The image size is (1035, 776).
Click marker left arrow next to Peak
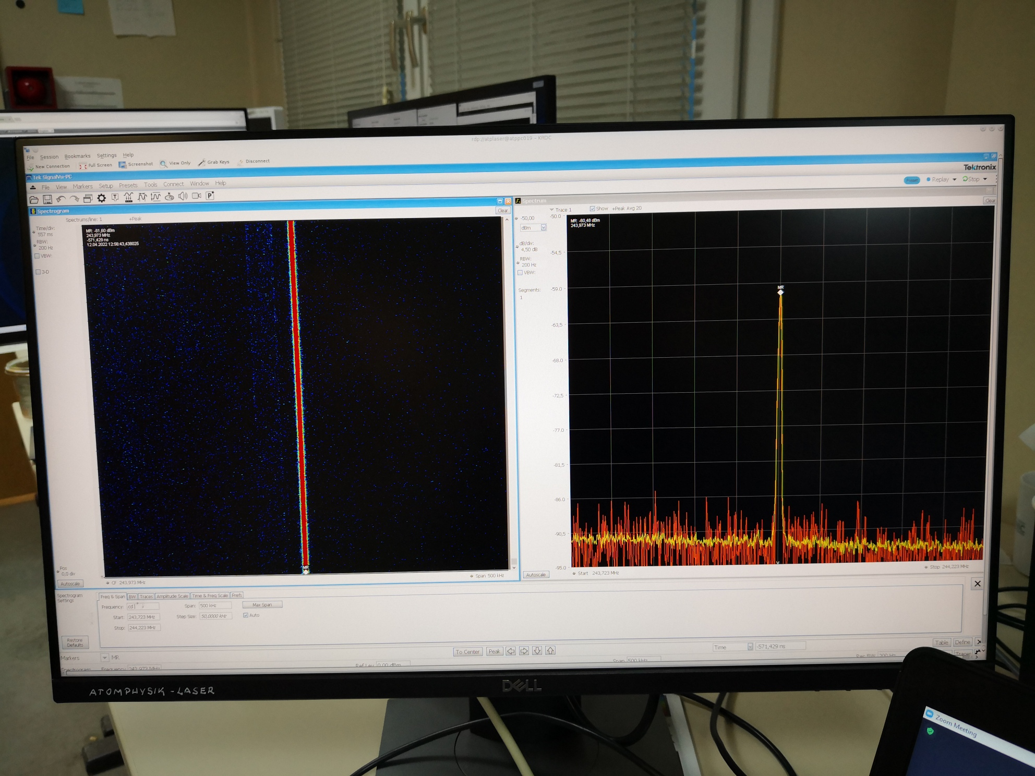click(x=511, y=651)
